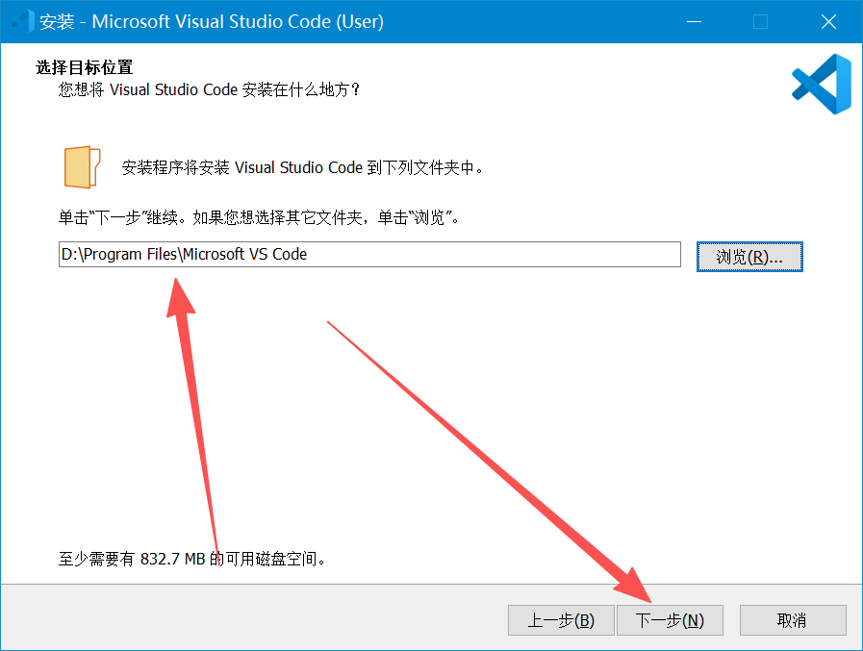
Task: Cancel the installation with 取消
Action: [793, 621]
